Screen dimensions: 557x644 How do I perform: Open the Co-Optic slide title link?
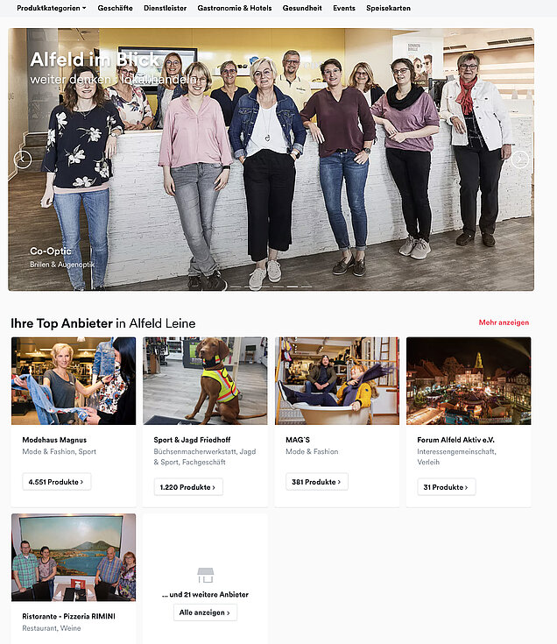[x=51, y=251]
